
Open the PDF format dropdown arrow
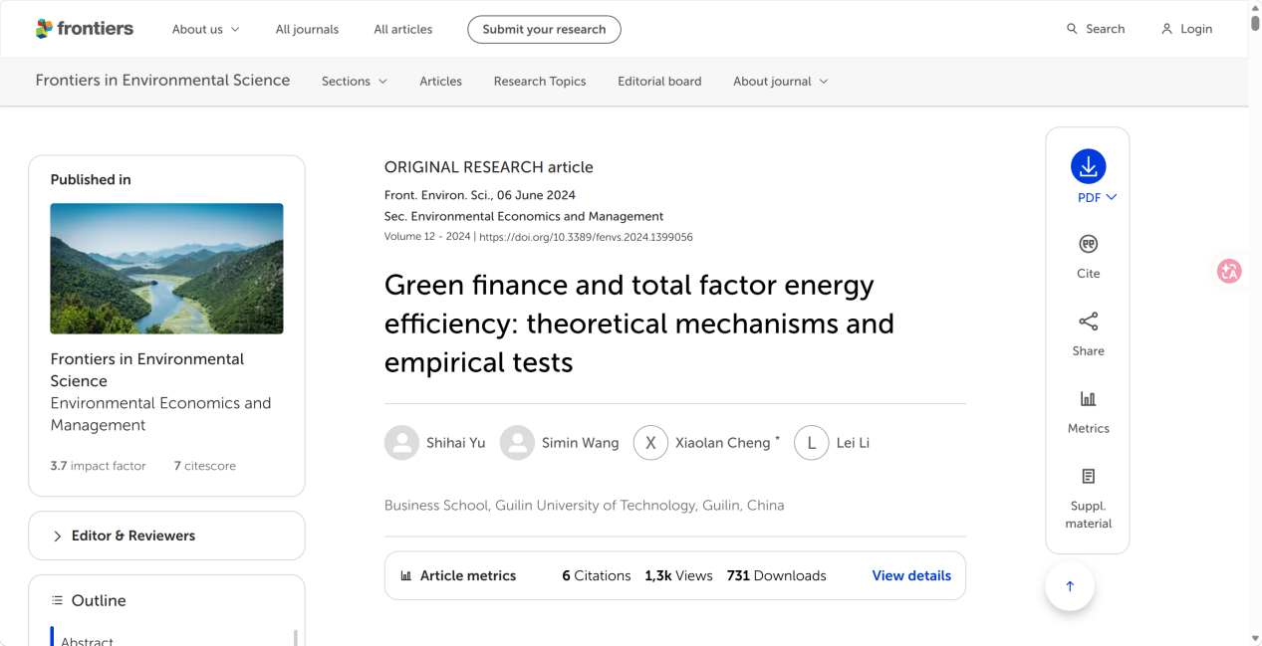pos(1112,197)
